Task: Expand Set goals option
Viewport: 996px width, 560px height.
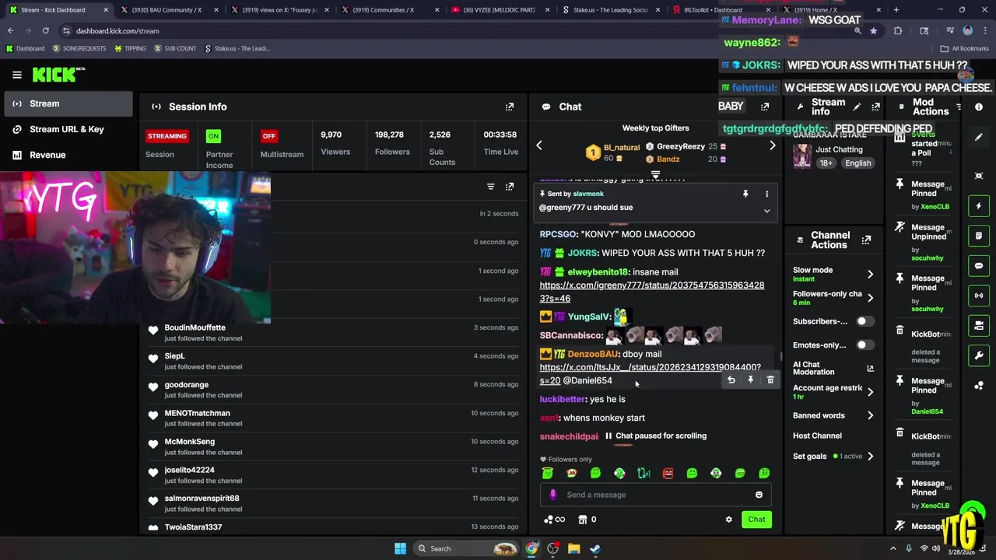Action: coord(870,457)
